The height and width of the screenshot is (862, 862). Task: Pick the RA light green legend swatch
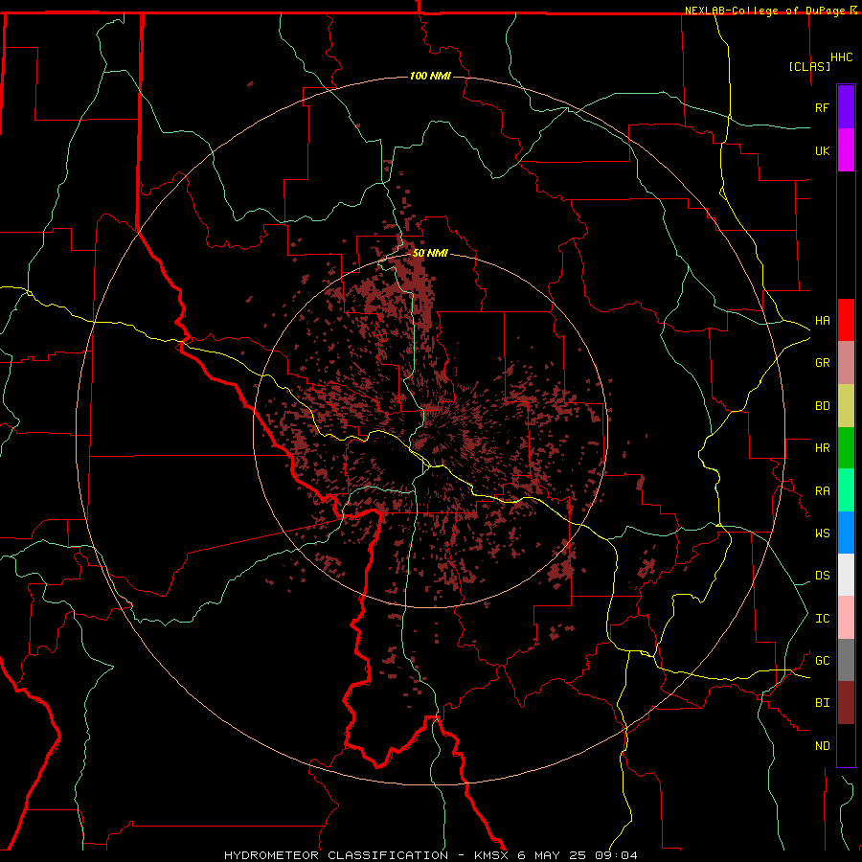tap(846, 490)
